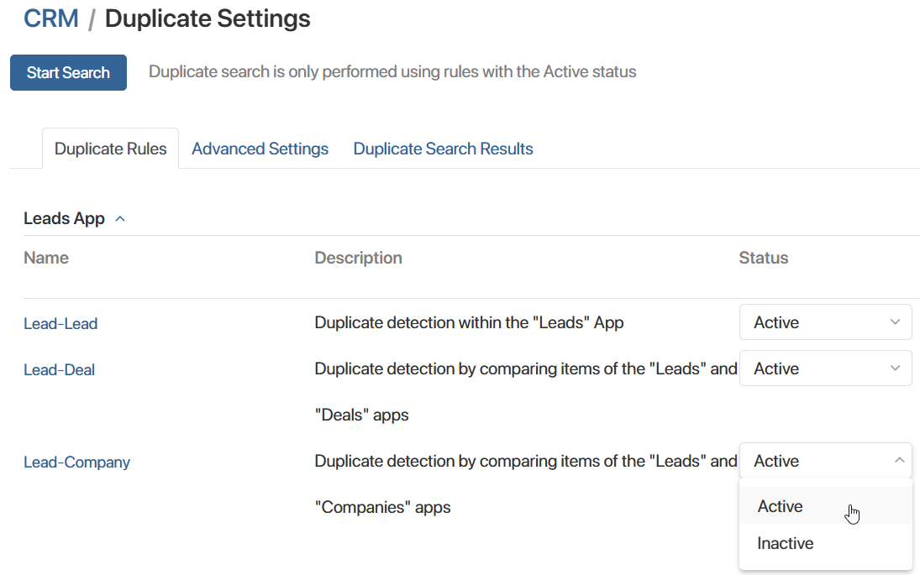920x575 pixels.
Task: Open the Lead-Deal rule
Action: (59, 369)
